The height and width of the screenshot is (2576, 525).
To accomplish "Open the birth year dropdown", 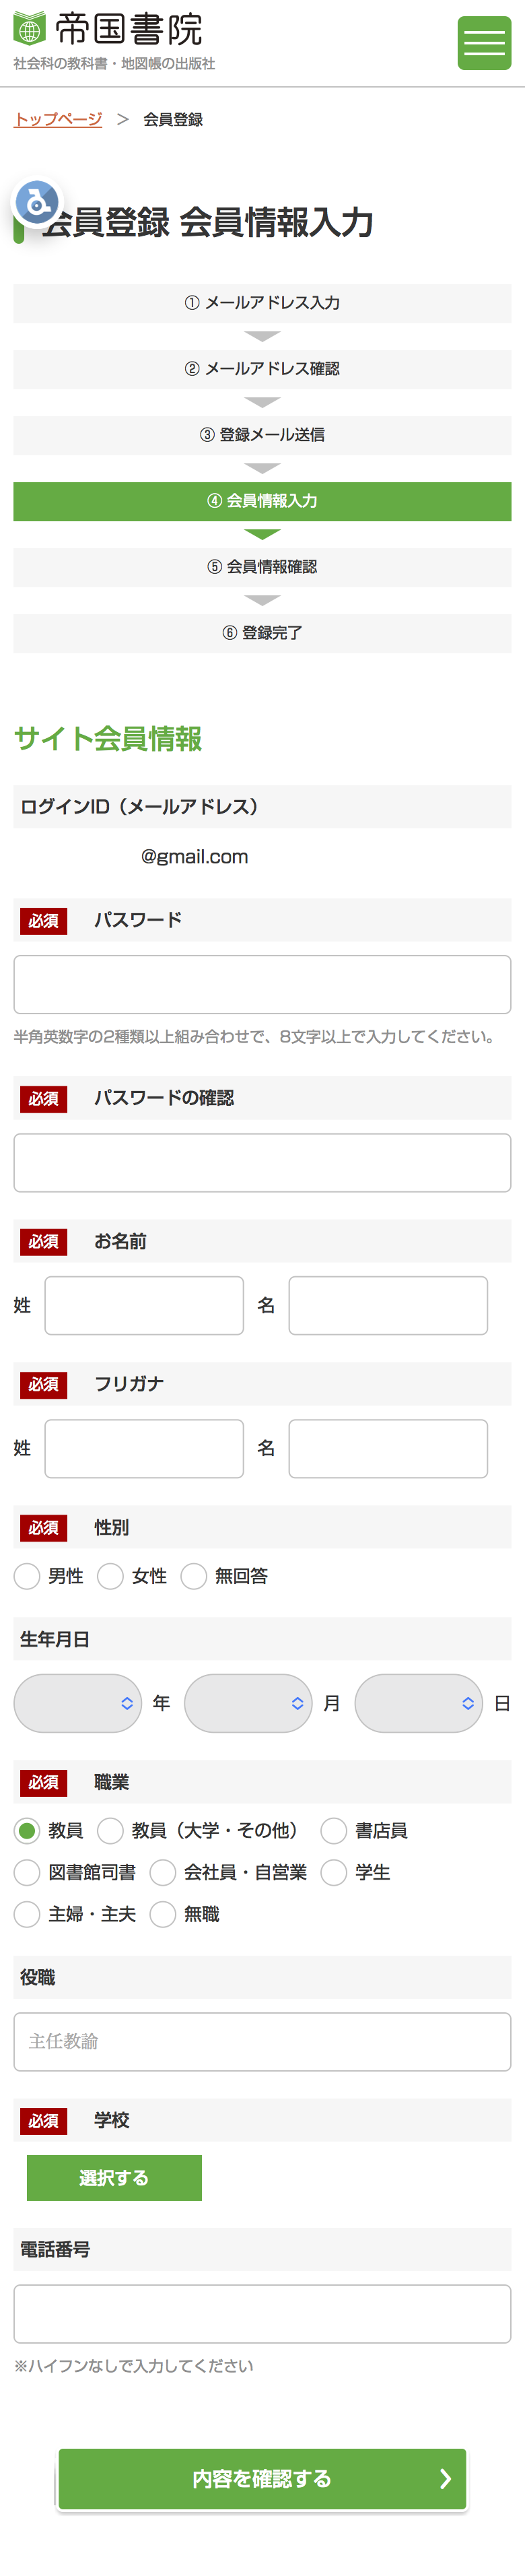I will 78,1703.
